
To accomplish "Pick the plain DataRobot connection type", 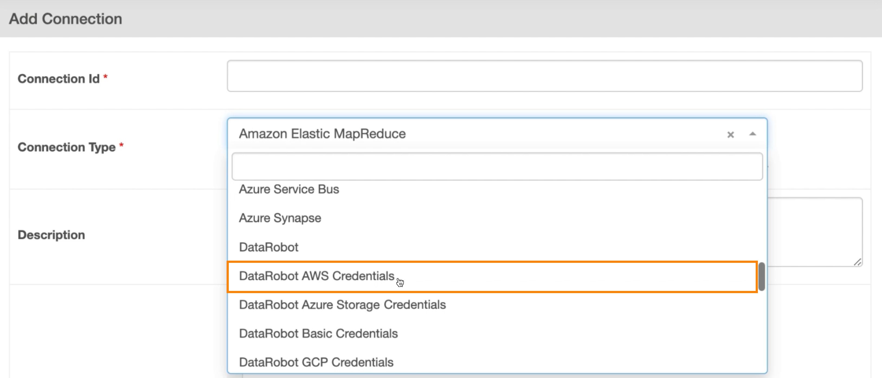I will click(269, 247).
